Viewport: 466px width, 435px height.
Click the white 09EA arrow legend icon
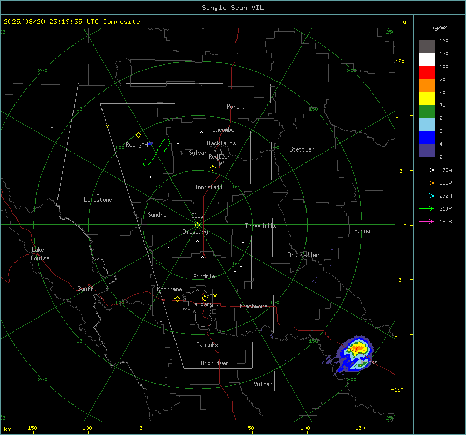point(427,170)
